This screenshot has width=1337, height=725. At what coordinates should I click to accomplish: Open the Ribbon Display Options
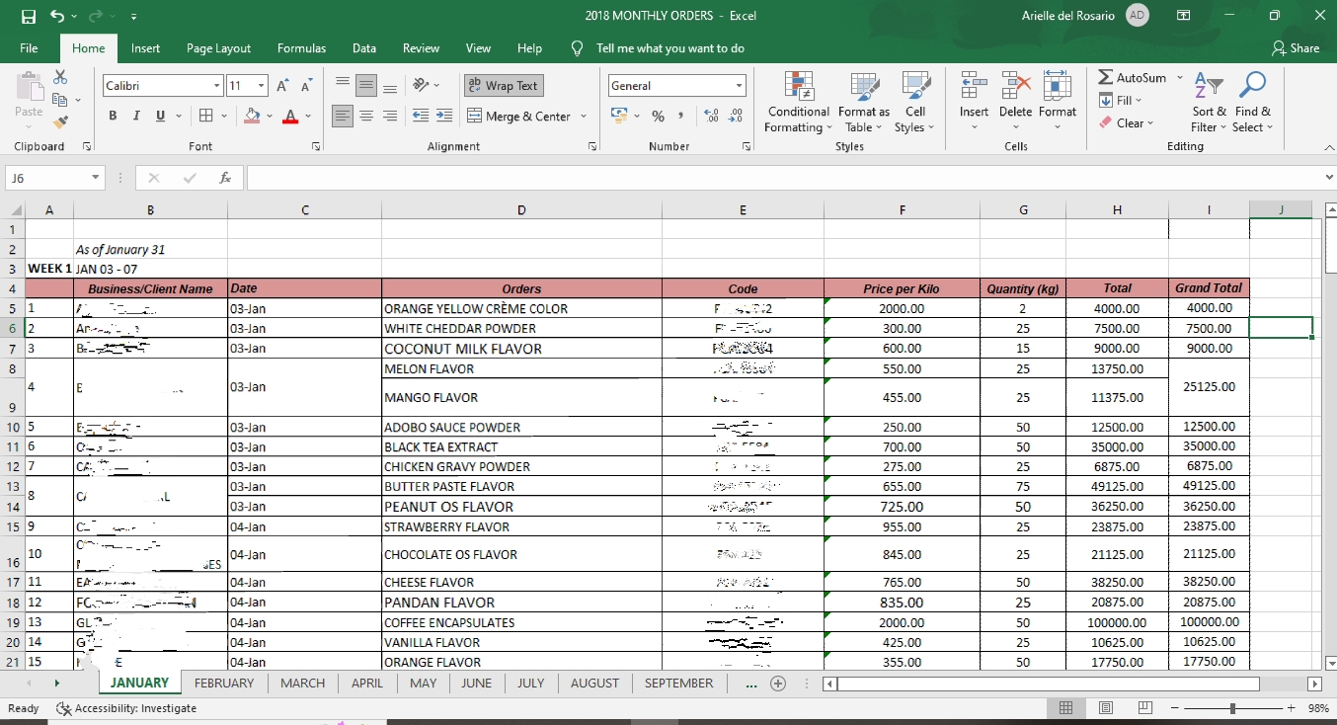point(1183,16)
